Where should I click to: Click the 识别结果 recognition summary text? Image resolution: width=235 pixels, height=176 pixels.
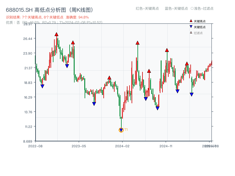pyautogui.click(x=13, y=17)
